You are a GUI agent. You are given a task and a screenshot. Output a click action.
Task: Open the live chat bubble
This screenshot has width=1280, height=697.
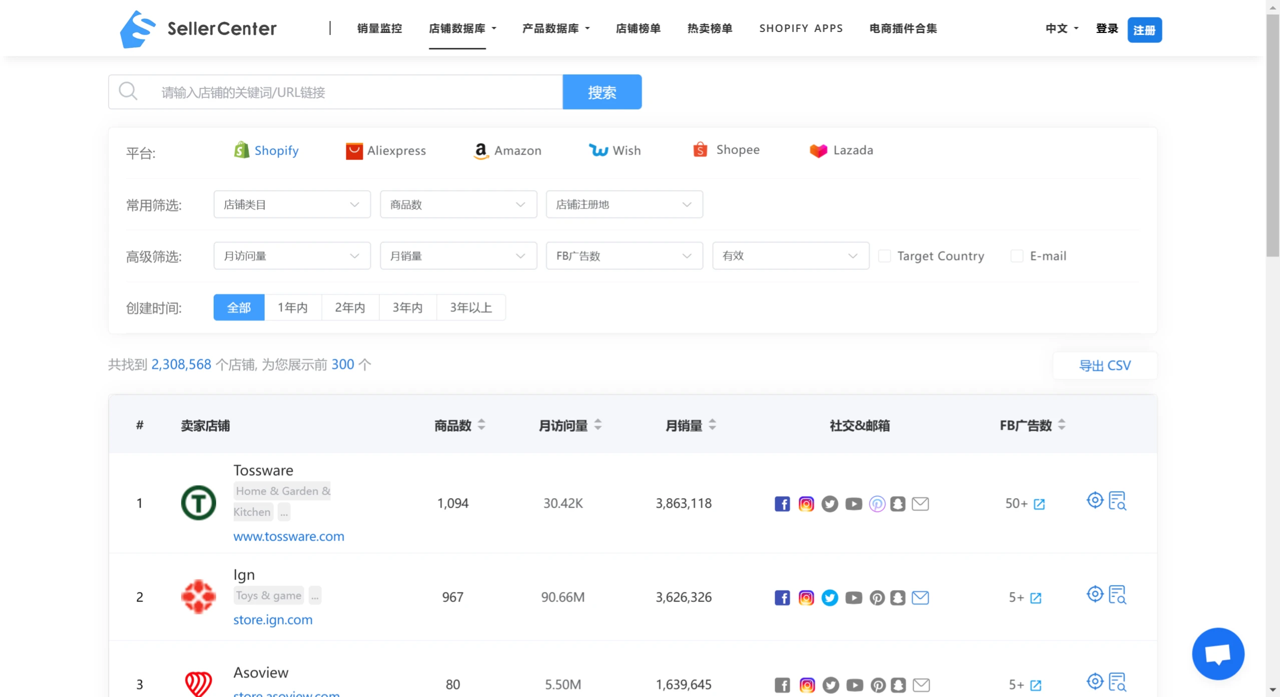pyautogui.click(x=1217, y=653)
